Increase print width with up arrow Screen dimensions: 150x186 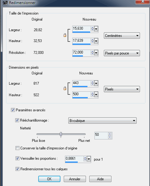(x=92, y=28)
